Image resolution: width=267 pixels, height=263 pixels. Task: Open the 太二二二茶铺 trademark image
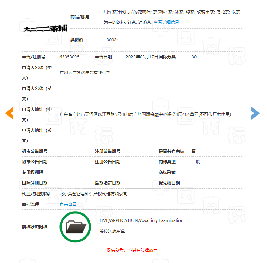point(45,28)
